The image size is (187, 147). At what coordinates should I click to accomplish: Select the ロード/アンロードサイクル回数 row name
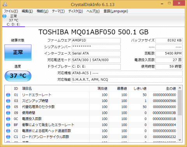click(x=46, y=137)
